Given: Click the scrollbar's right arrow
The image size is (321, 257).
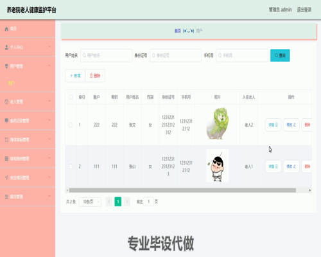Looking at the screenshot, I should (309, 190).
